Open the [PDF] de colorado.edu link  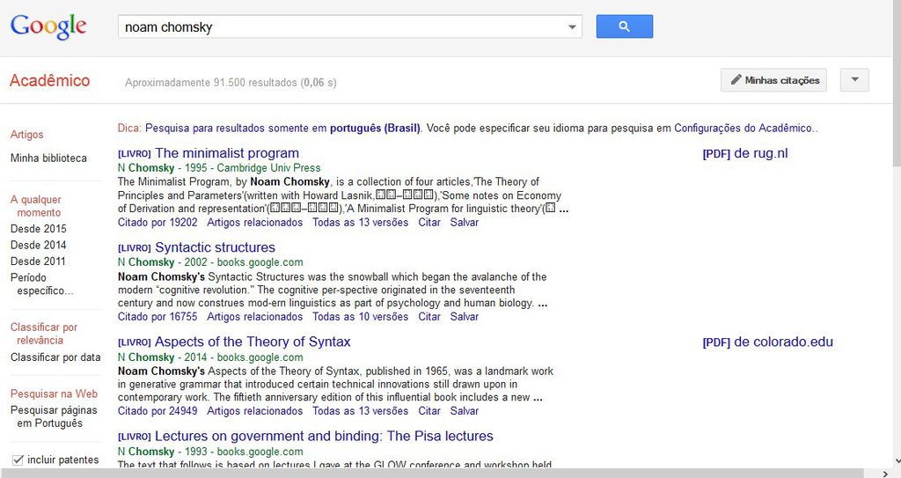[767, 342]
